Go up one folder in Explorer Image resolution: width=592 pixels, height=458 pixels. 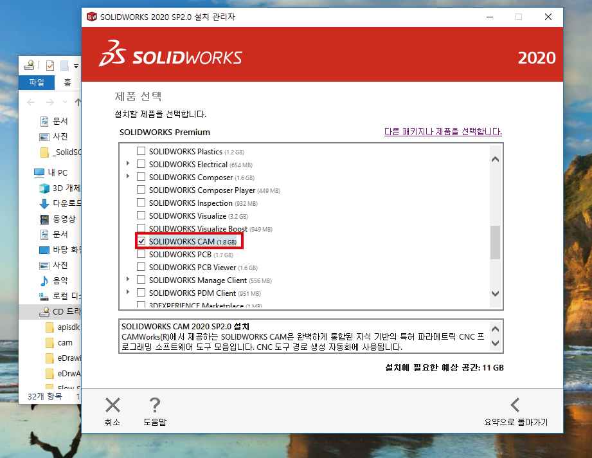(x=77, y=102)
